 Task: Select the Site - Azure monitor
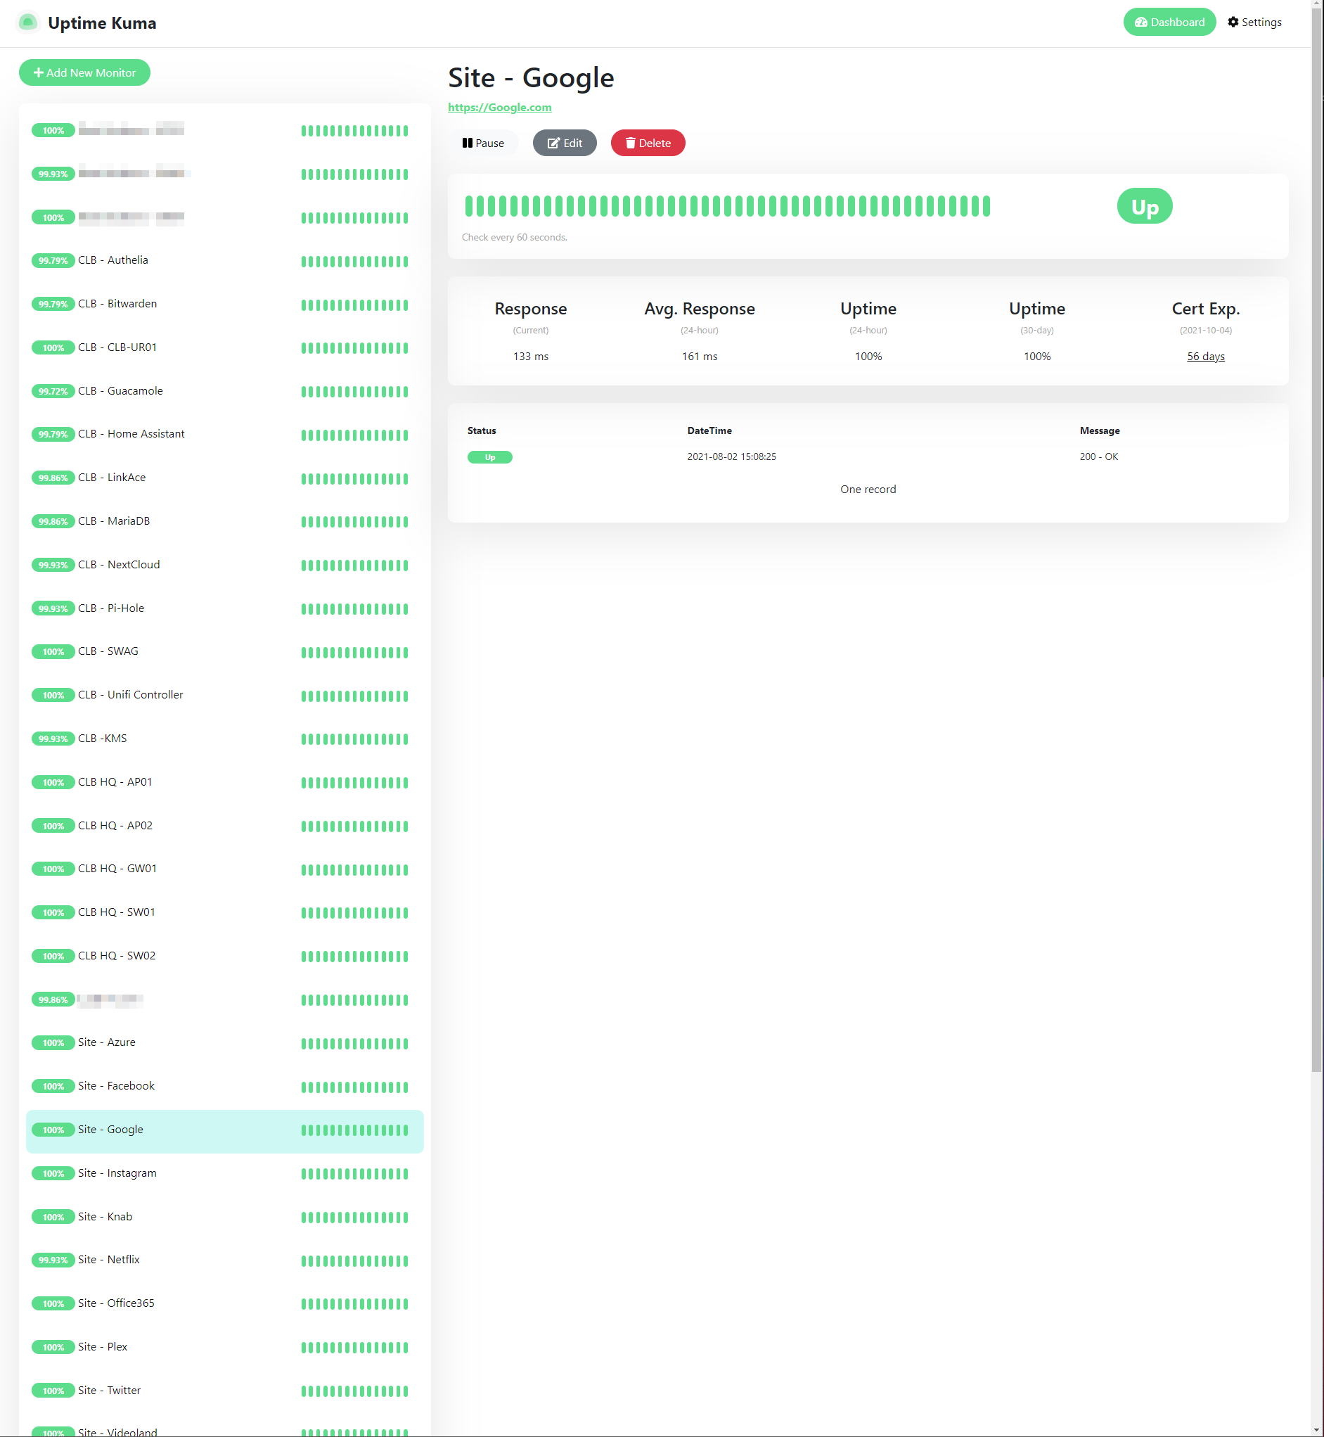[x=225, y=1044]
